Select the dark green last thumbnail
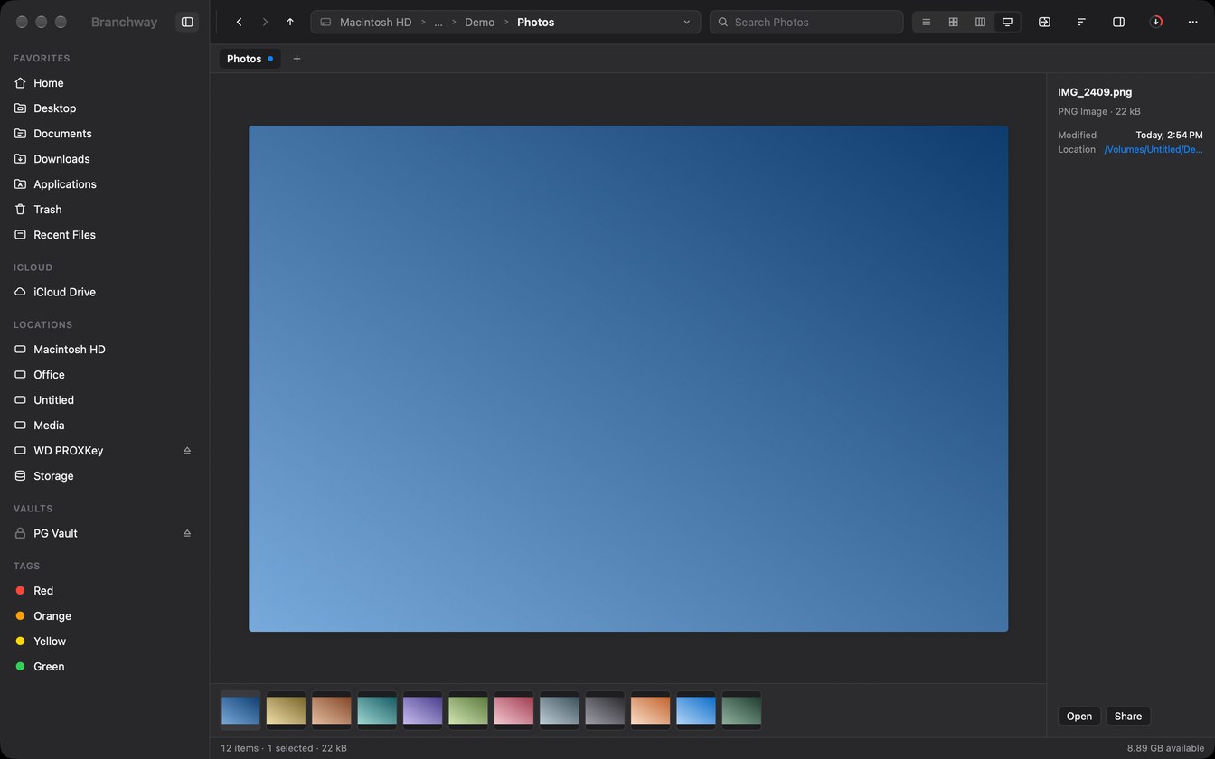Viewport: 1215px width, 759px height. 741,711
